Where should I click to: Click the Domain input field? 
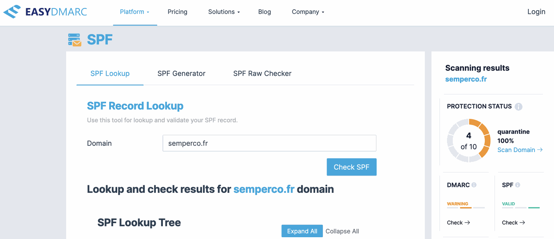click(x=269, y=144)
